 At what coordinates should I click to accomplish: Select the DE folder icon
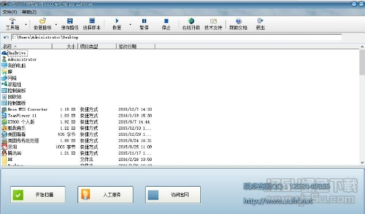point(4,159)
